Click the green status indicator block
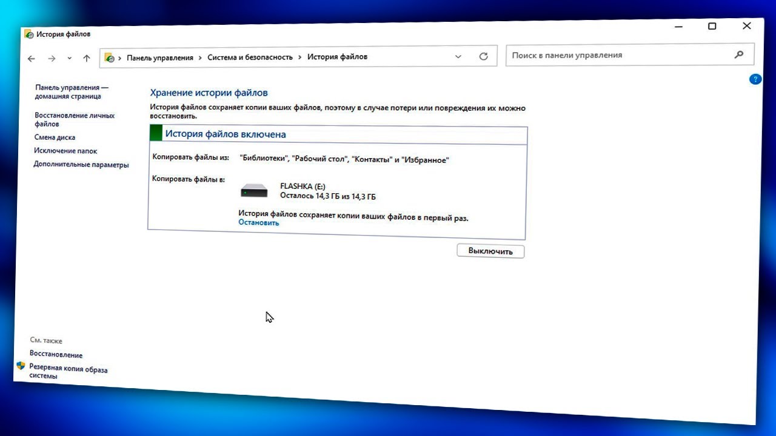This screenshot has height=436, width=776. click(156, 133)
